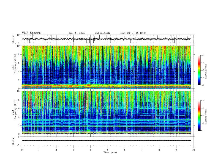Click the "VLF Spectra" plot title
This screenshot has width=218, height=168.
click(x=31, y=33)
